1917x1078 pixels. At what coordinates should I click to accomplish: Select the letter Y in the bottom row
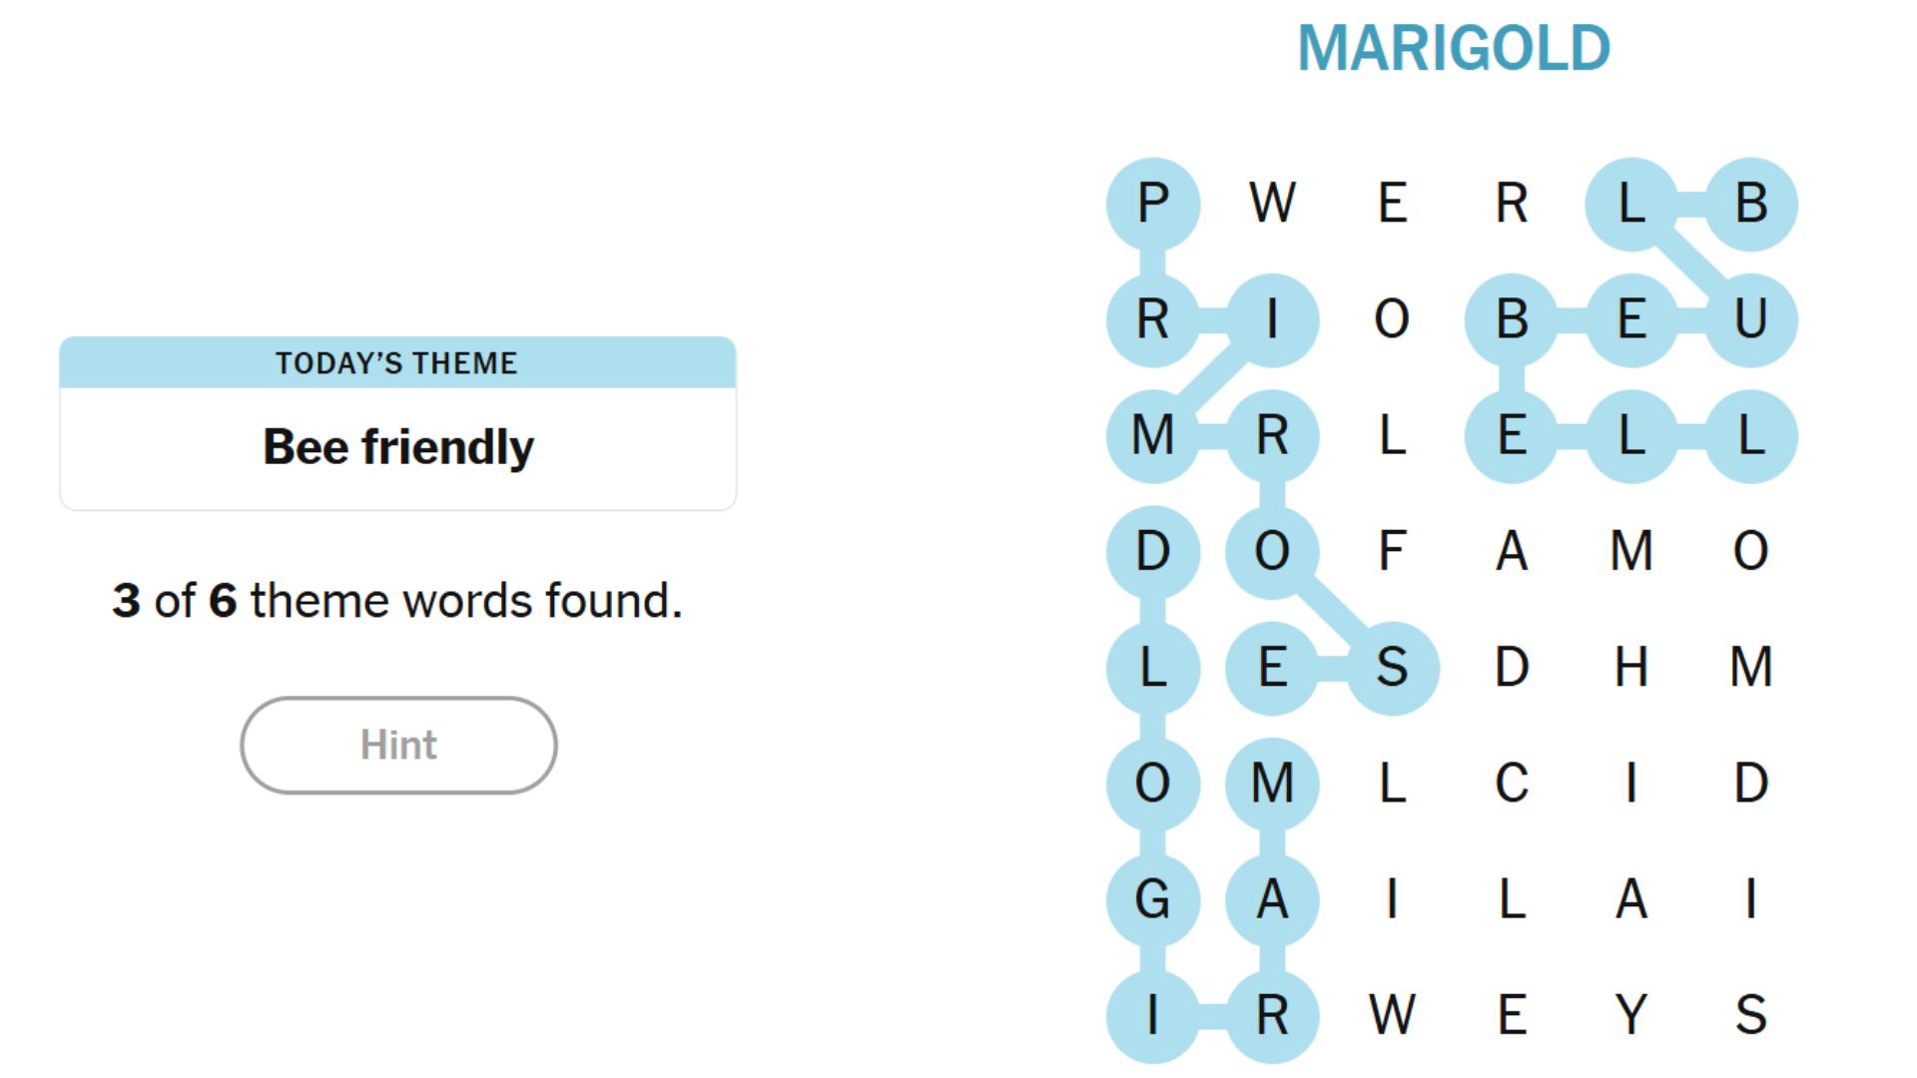pos(1632,1014)
